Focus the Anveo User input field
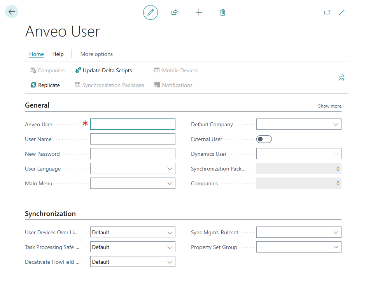 [x=133, y=124]
